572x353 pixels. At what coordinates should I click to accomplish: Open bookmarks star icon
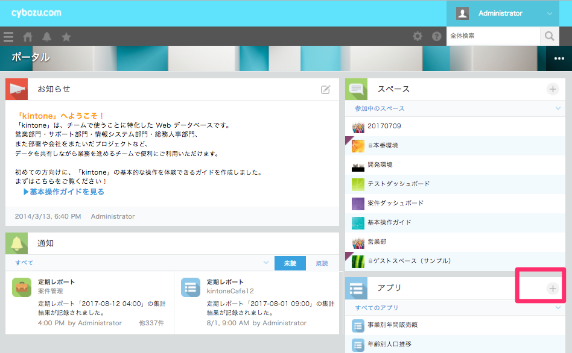pos(66,36)
